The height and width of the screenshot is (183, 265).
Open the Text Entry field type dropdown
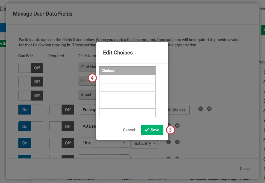(x=144, y=143)
